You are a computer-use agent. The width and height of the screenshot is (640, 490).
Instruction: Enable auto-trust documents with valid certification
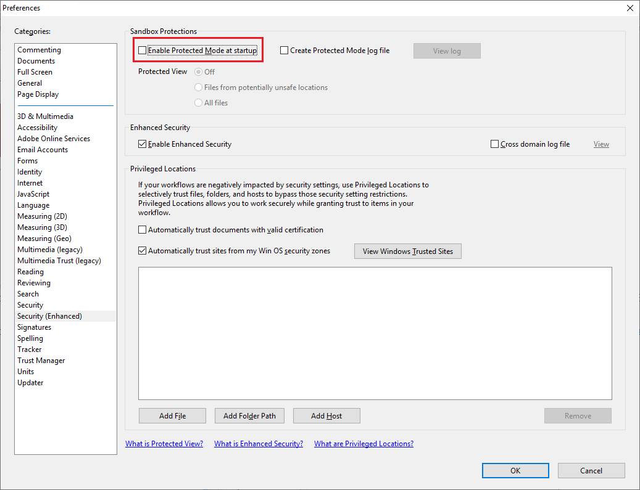pos(142,230)
